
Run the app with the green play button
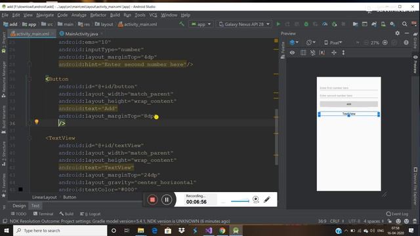click(x=278, y=24)
